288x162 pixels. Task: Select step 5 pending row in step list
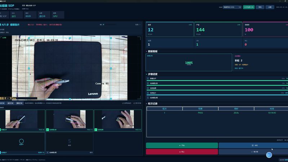(x=217, y=98)
